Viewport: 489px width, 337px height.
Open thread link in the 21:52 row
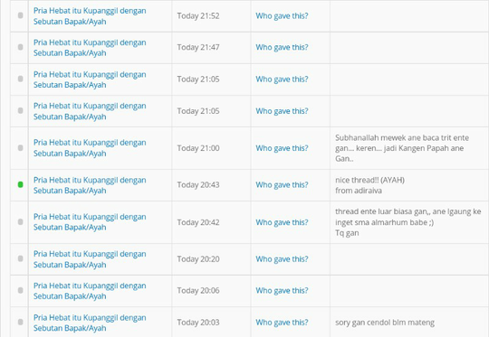coord(90,16)
